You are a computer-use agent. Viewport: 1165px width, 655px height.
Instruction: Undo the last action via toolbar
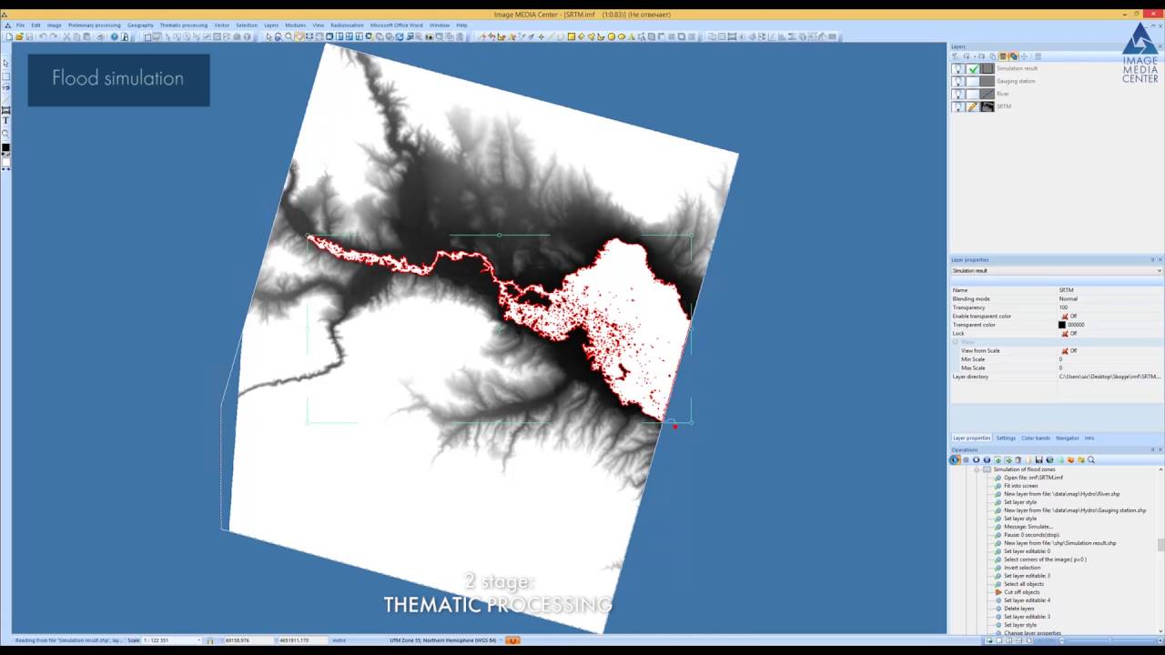(x=42, y=36)
